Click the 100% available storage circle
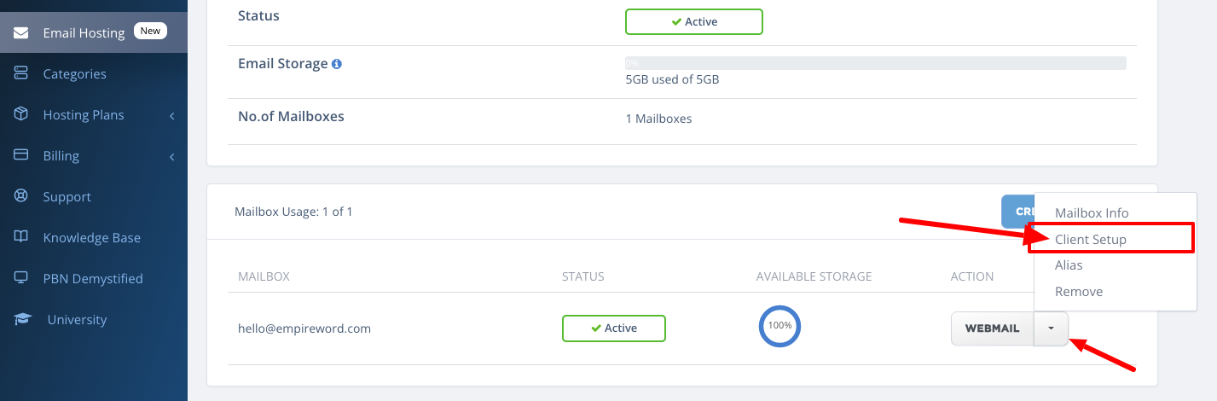Viewport: 1217px width, 401px height. click(779, 325)
